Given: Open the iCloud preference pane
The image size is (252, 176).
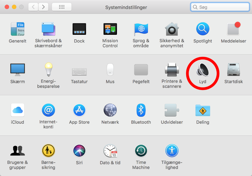Looking at the screenshot, I should coord(17,110).
